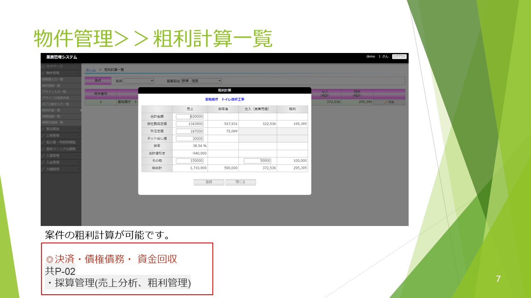Click the 合計金額 売上 input field

(190, 117)
